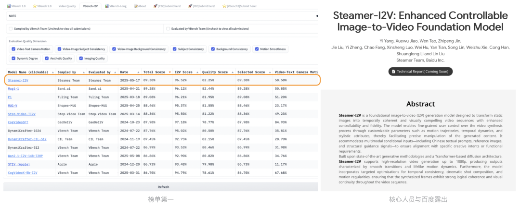Viewport: 520px width, 206px height.
Task: Open the Video Quality tab
Action: pyautogui.click(x=67, y=6)
